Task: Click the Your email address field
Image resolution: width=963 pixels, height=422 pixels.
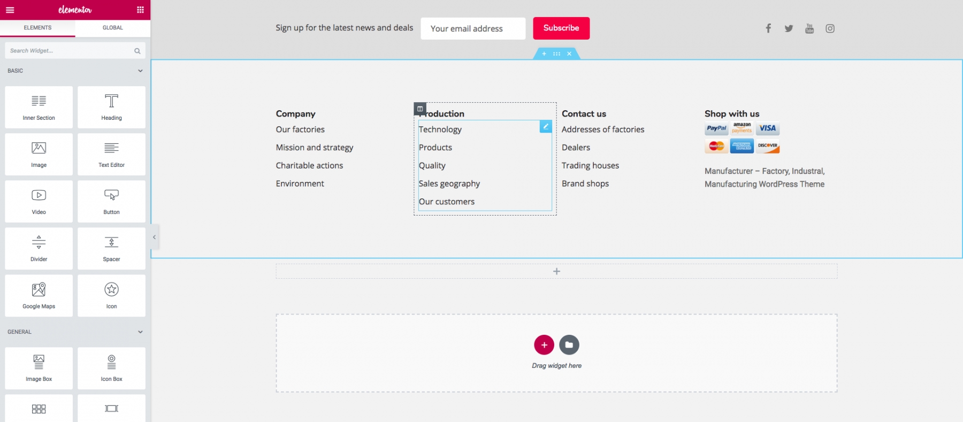Action: (x=472, y=28)
